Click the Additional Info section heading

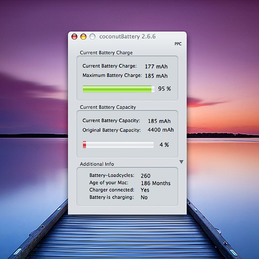click(97, 164)
